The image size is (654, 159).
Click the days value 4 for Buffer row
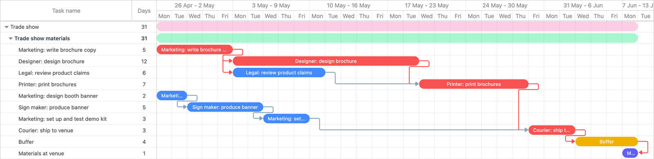(x=144, y=142)
